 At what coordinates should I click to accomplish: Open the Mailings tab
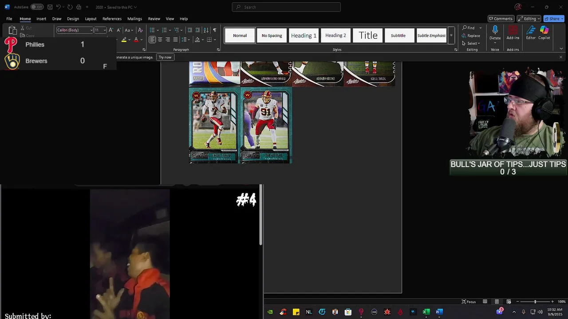[134, 19]
